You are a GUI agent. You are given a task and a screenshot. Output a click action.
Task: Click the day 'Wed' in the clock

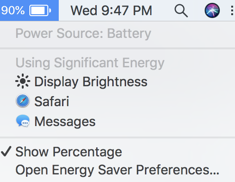click(x=84, y=10)
